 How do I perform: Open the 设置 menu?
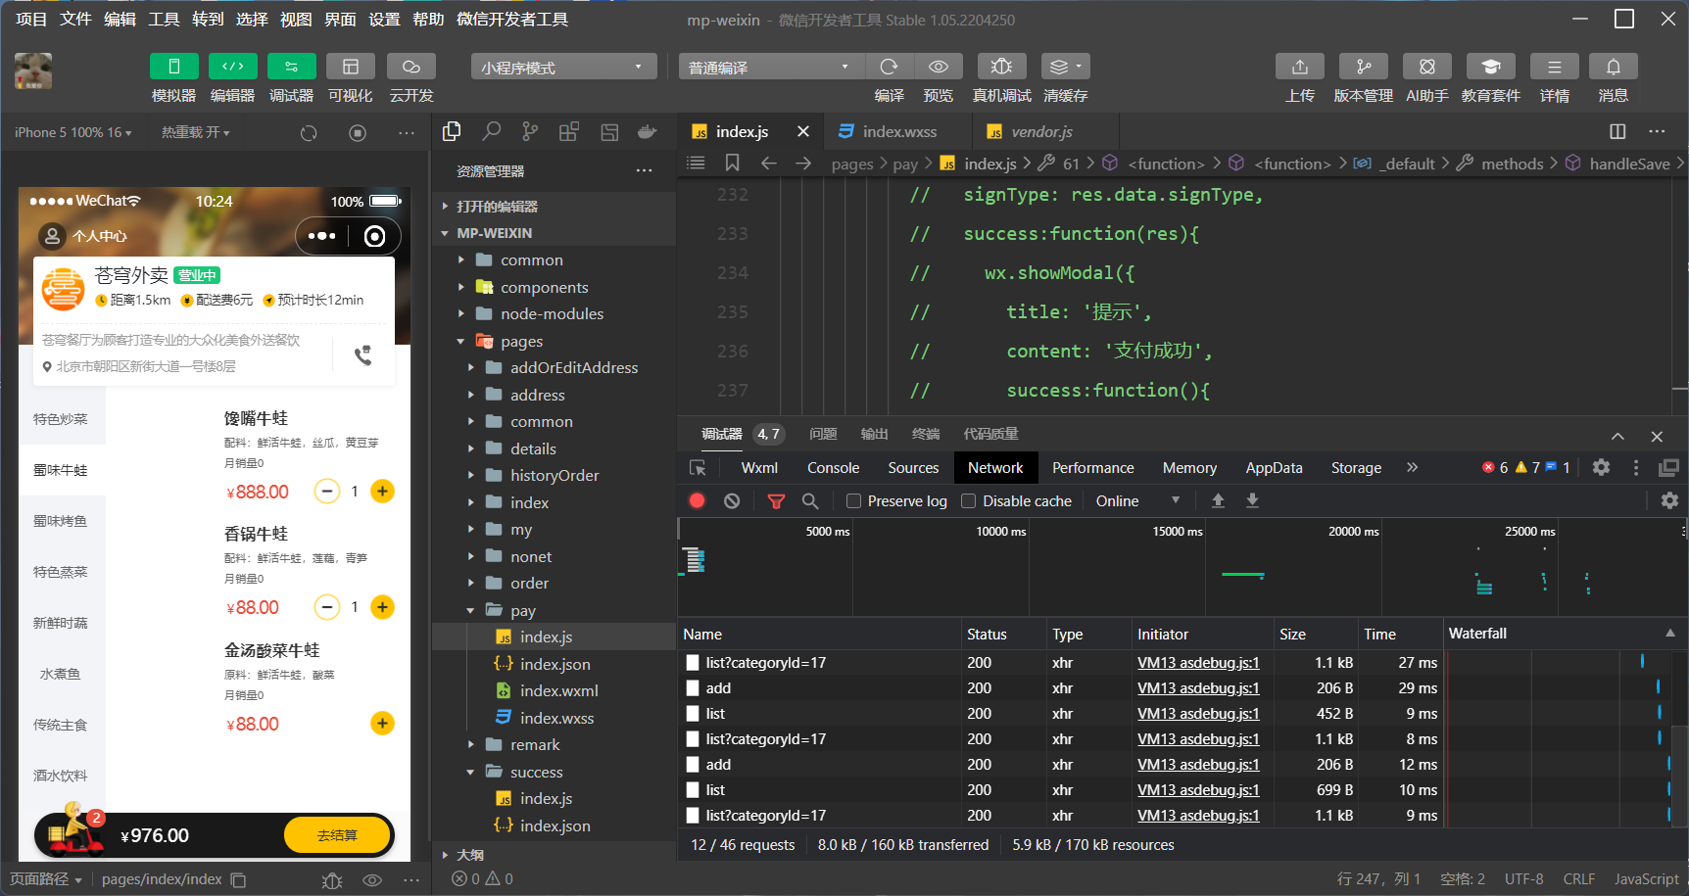(x=384, y=19)
